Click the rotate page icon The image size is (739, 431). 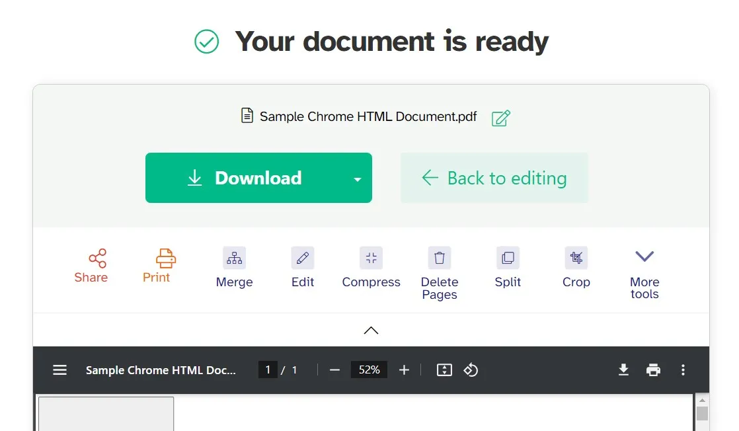pos(471,370)
